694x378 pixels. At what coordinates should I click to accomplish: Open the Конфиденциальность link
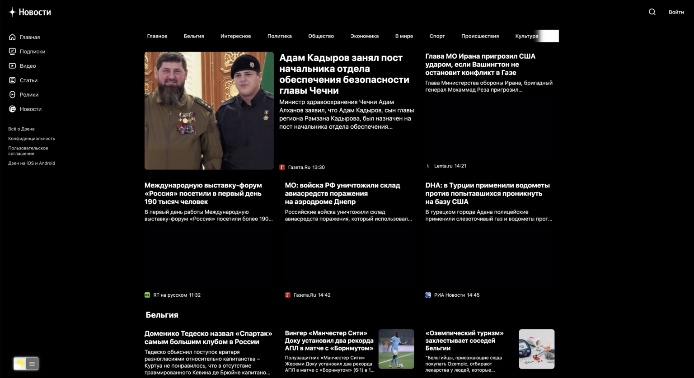(31, 138)
